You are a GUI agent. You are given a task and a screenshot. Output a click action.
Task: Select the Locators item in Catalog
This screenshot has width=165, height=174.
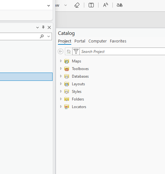tap(79, 107)
